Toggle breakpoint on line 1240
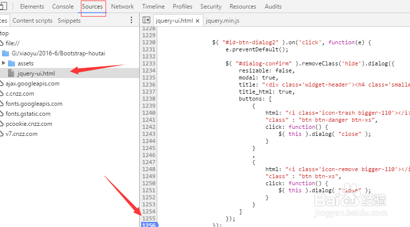Image resolution: width=410 pixels, height=227 pixels. (149, 113)
